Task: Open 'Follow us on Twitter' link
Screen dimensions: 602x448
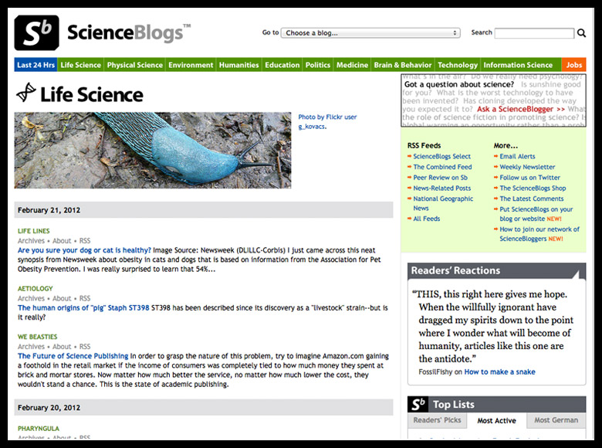Action: click(529, 178)
